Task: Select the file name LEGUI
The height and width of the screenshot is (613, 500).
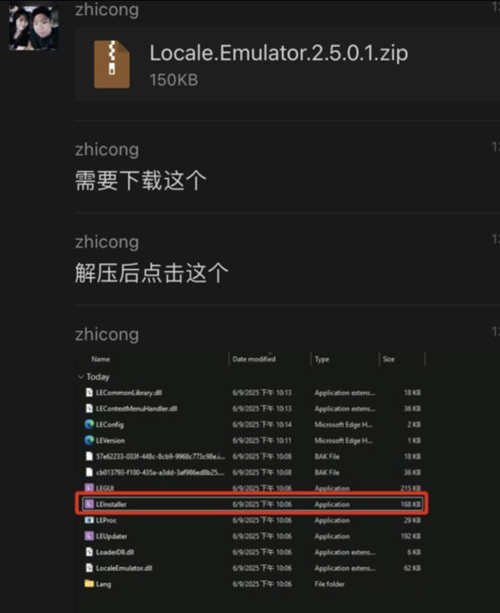Action: [105, 488]
